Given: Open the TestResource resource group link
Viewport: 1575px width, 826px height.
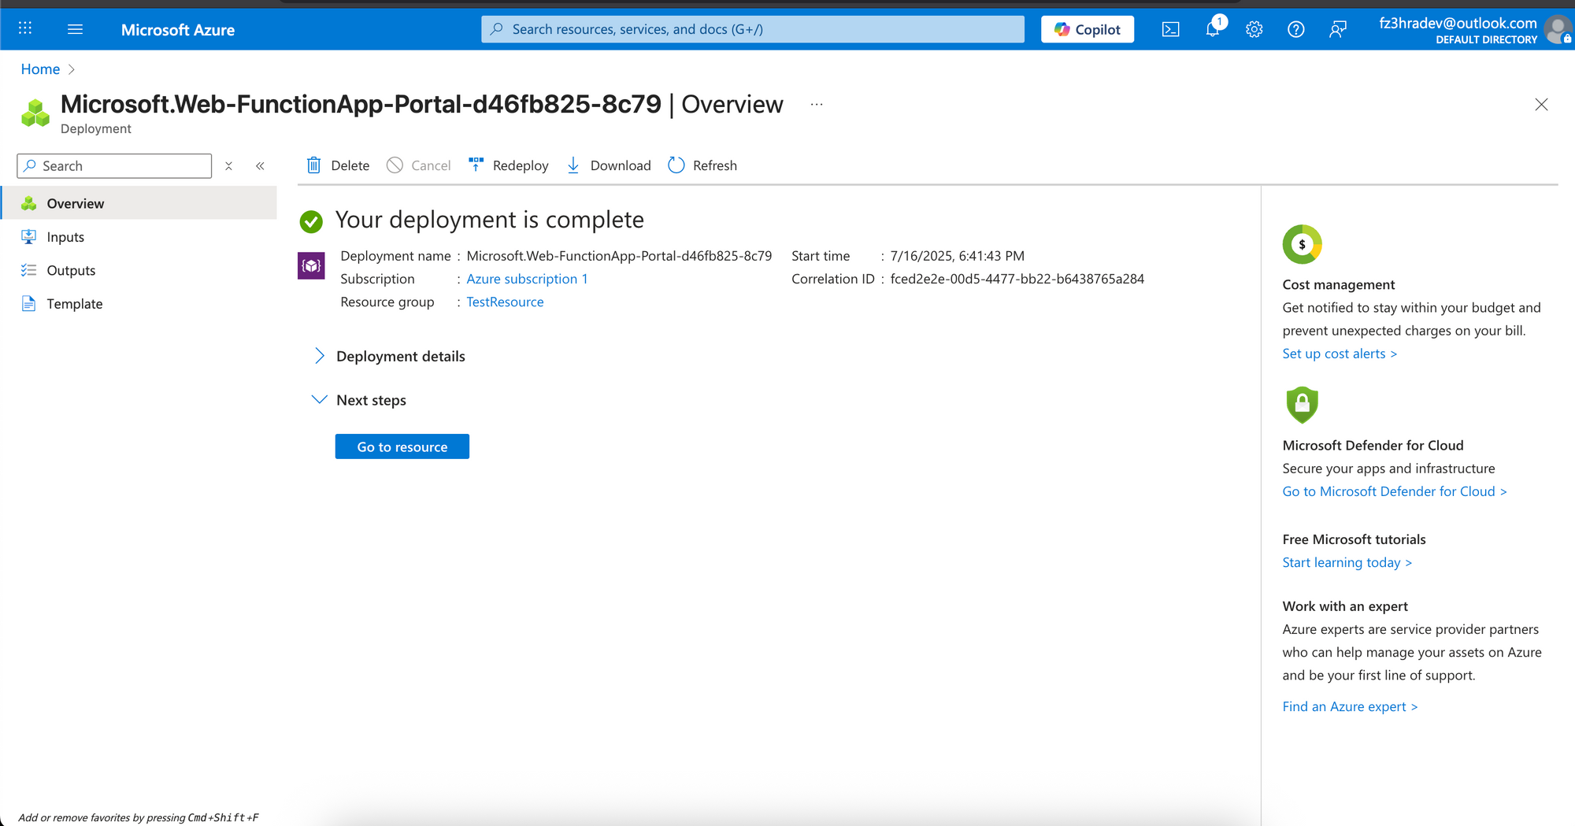Looking at the screenshot, I should 505,302.
